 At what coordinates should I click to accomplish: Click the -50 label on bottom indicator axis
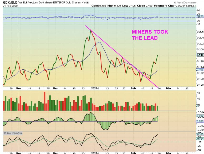point(199,150)
